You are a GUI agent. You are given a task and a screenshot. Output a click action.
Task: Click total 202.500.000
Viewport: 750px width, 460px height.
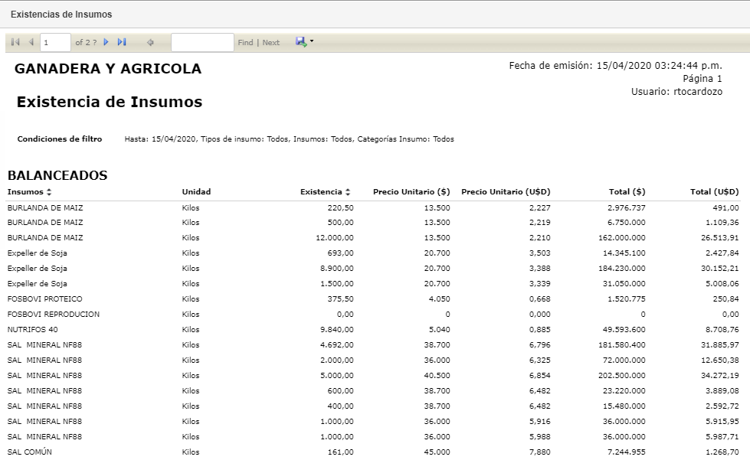tap(622, 375)
